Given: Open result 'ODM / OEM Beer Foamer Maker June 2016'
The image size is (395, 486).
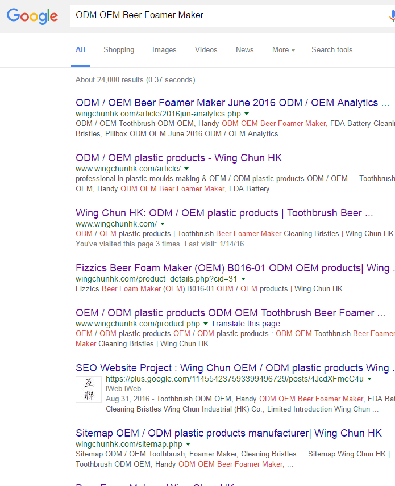Looking at the screenshot, I should [x=232, y=103].
